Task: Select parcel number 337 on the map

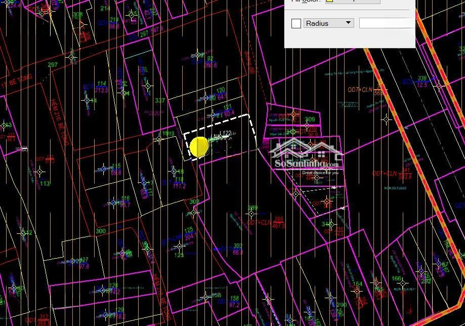Action: [x=160, y=101]
